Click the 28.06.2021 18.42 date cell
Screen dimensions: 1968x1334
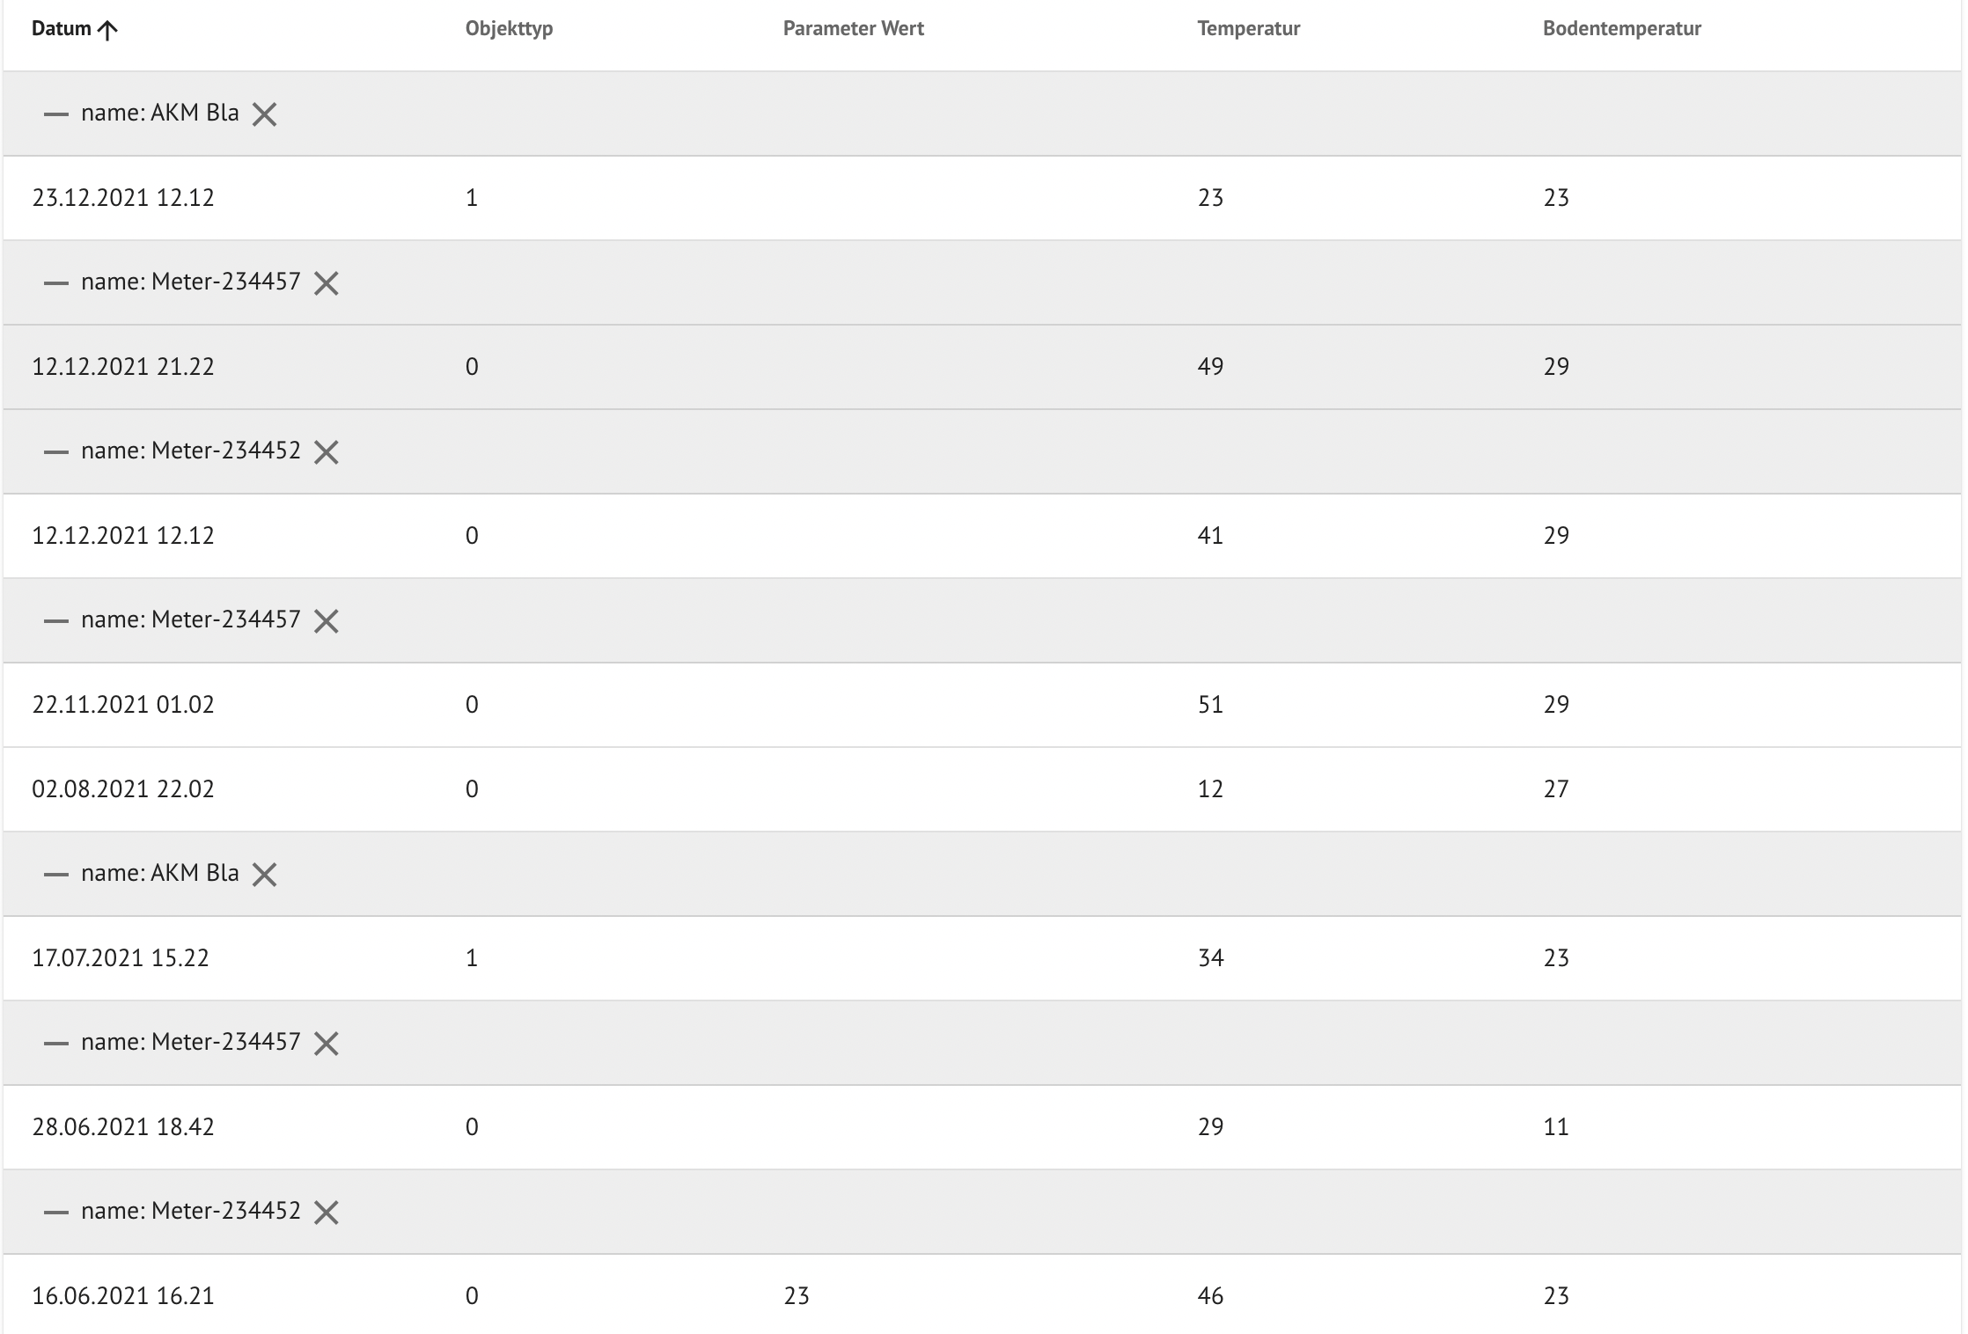tap(123, 1127)
